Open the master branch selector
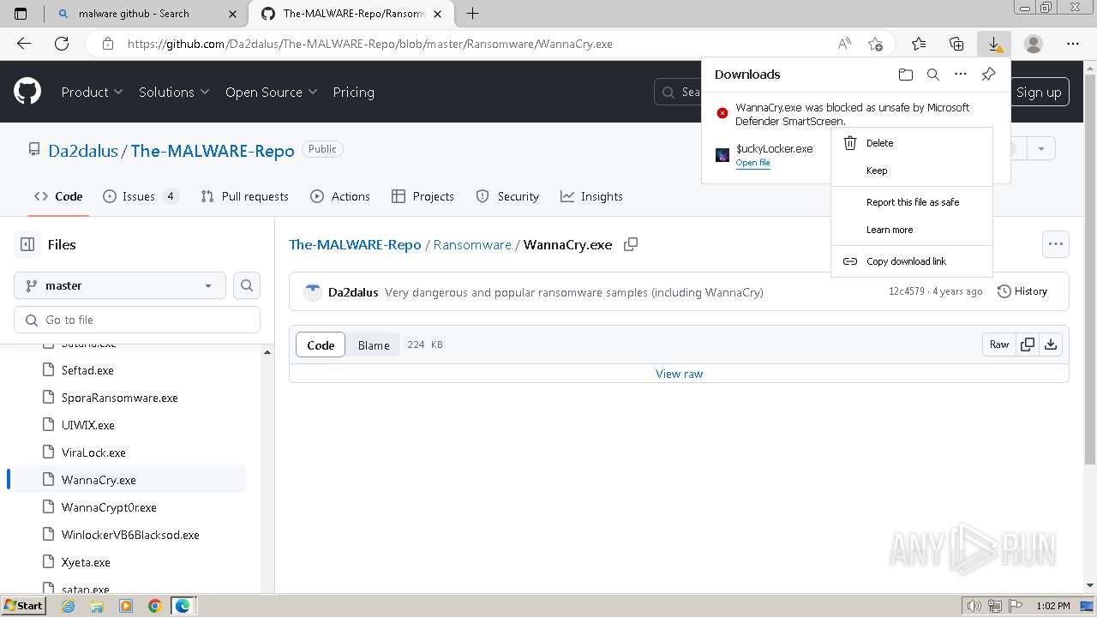 coord(120,285)
